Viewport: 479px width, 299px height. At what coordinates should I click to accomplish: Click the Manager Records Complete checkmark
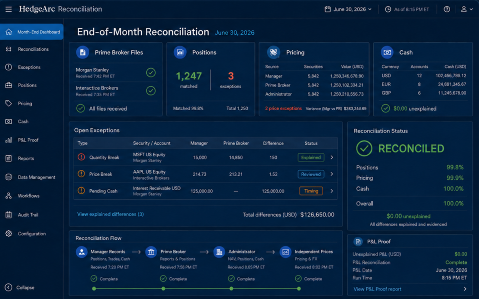tap(94, 279)
